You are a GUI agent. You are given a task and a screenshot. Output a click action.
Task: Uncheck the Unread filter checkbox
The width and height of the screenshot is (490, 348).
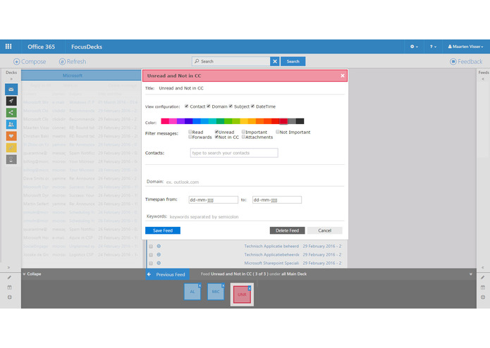click(216, 132)
